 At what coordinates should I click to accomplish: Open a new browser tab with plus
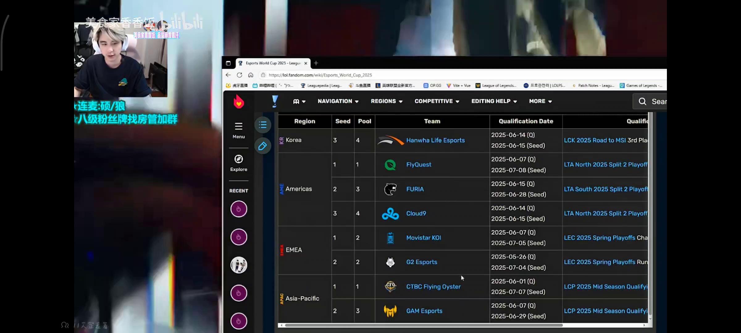tap(316, 63)
